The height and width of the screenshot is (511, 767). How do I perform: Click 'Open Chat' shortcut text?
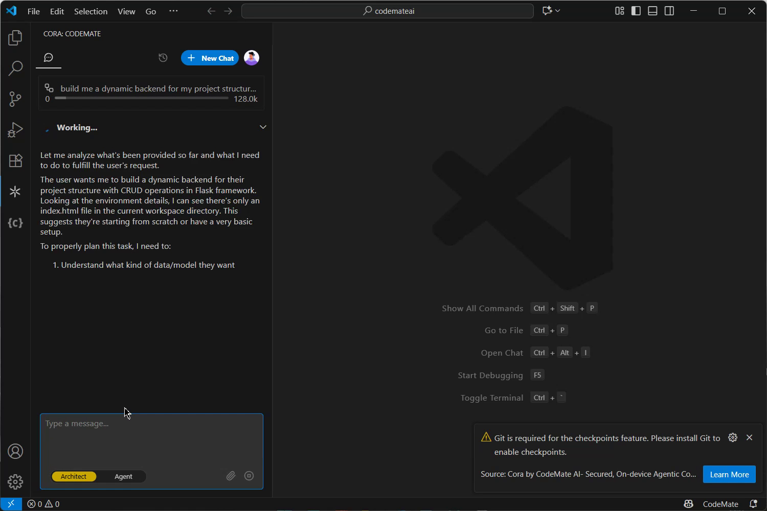click(x=502, y=353)
